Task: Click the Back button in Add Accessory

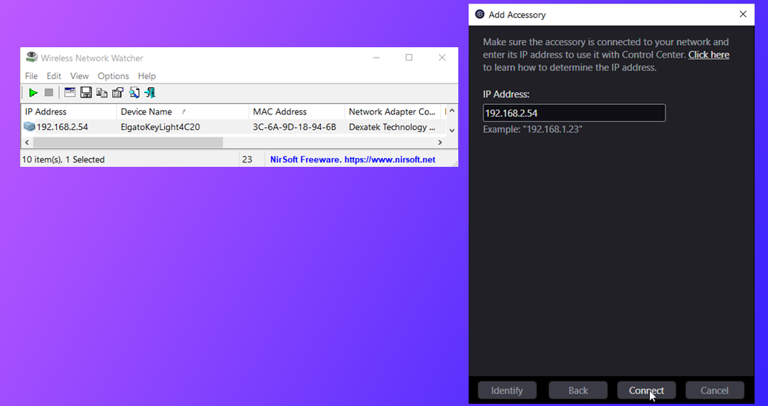Action: (x=578, y=390)
